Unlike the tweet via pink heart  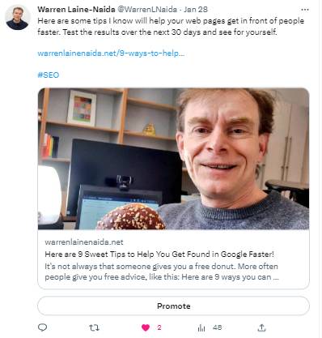pos(146,327)
